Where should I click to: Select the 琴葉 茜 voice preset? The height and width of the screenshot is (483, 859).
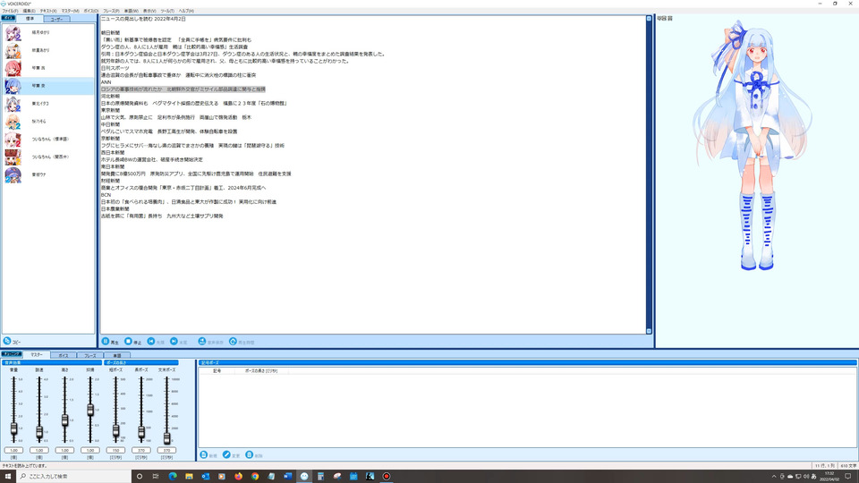[48, 68]
